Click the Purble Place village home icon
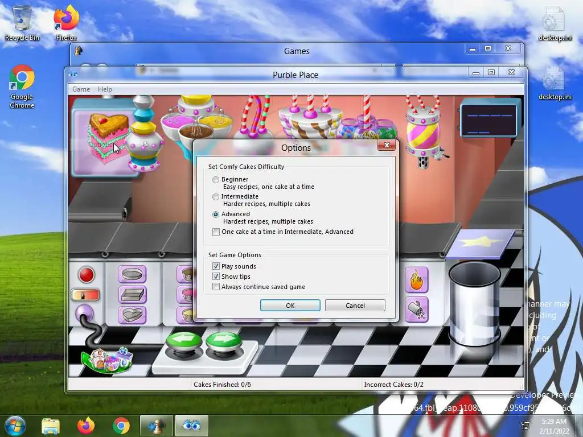The image size is (583, 437). tap(107, 360)
